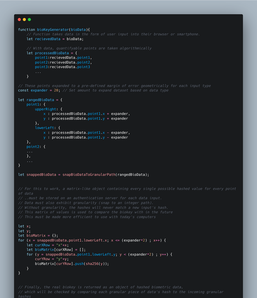Click the snapBioDataToGranularPath function call

[x=89, y=175]
